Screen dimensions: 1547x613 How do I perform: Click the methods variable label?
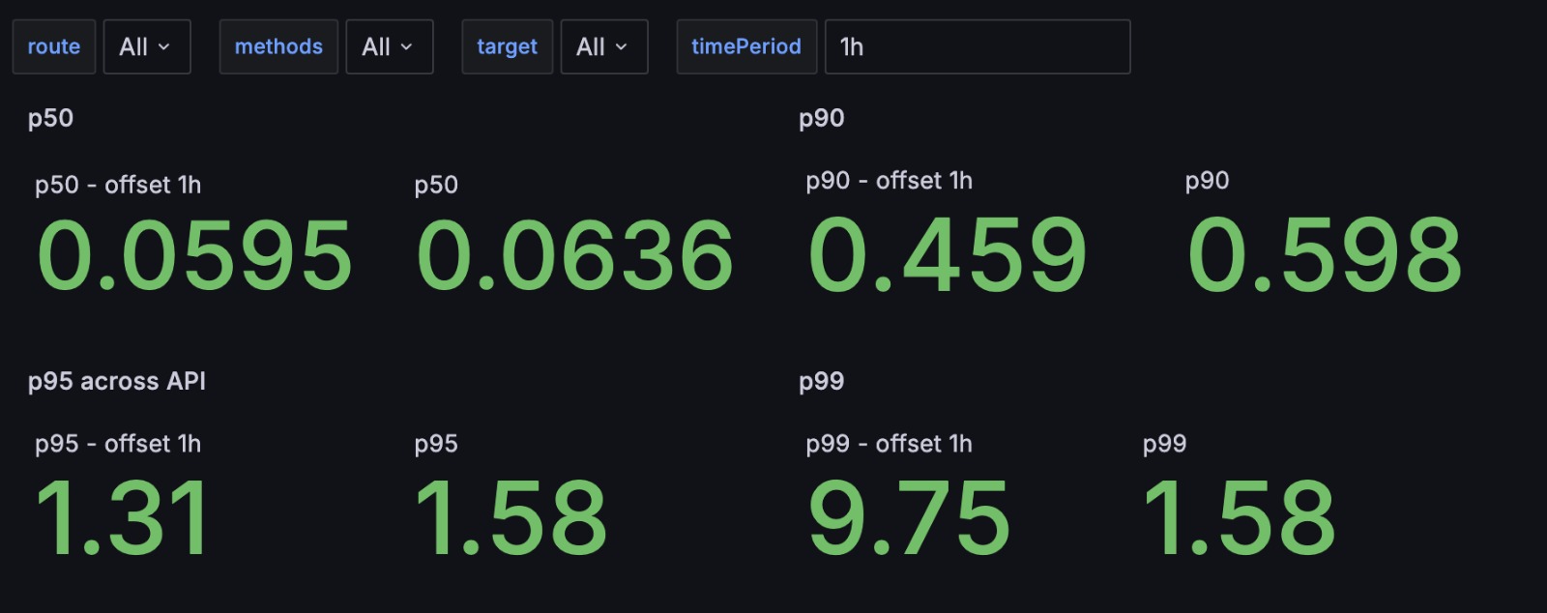coord(278,46)
